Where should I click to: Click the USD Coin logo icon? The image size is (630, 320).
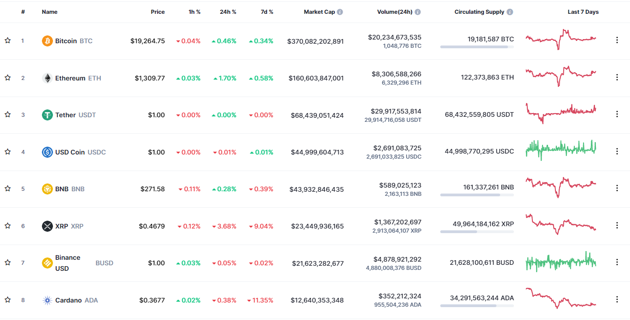(x=47, y=152)
